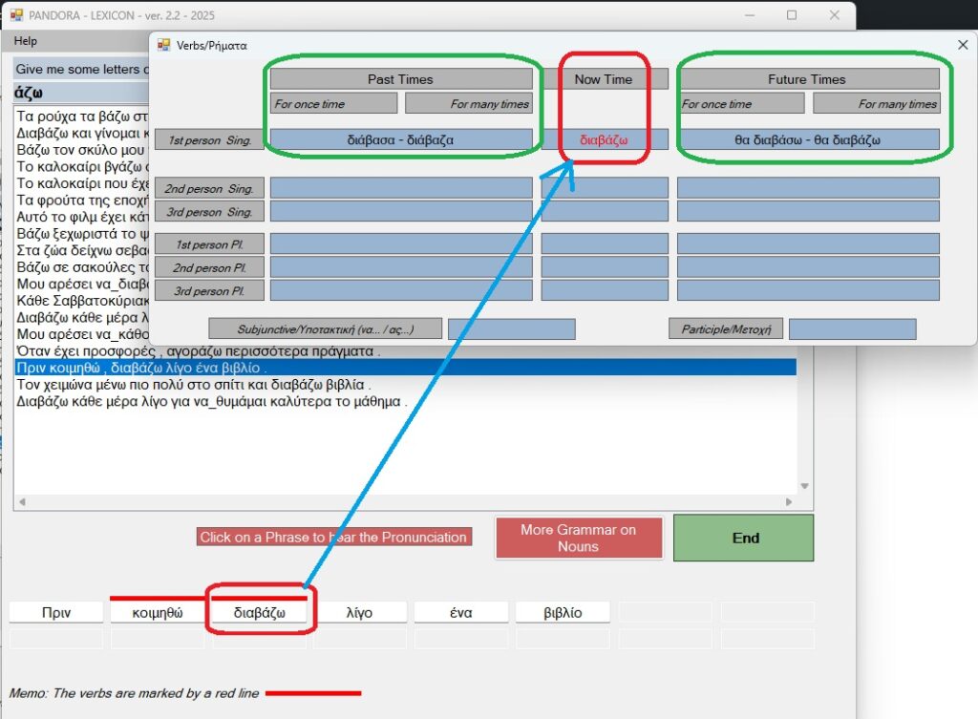Open More Grammar on Nouns
Screen dimensions: 978x719
pos(578,538)
